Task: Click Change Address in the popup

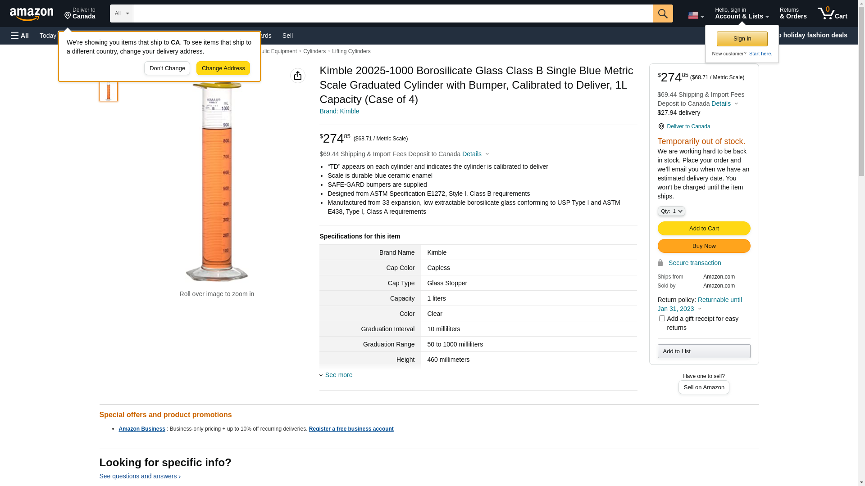Action: click(223, 68)
